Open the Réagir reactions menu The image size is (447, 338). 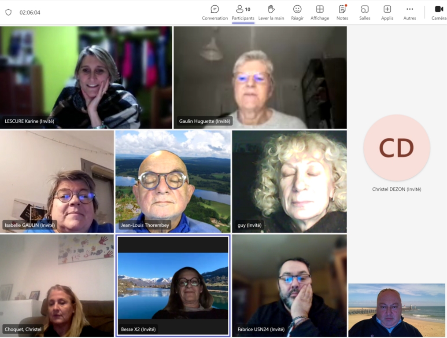click(297, 13)
